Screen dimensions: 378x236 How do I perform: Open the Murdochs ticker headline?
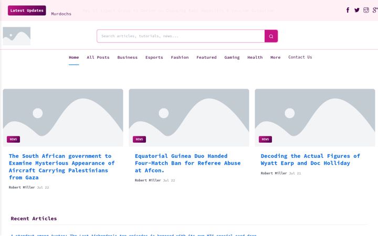click(61, 14)
